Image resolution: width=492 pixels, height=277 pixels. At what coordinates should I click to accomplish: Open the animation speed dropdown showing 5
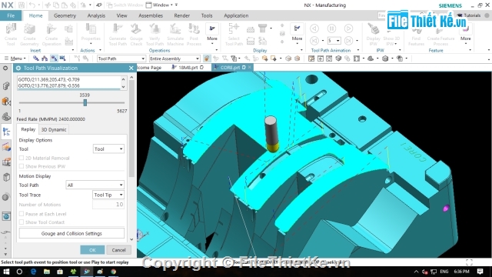pos(334,41)
